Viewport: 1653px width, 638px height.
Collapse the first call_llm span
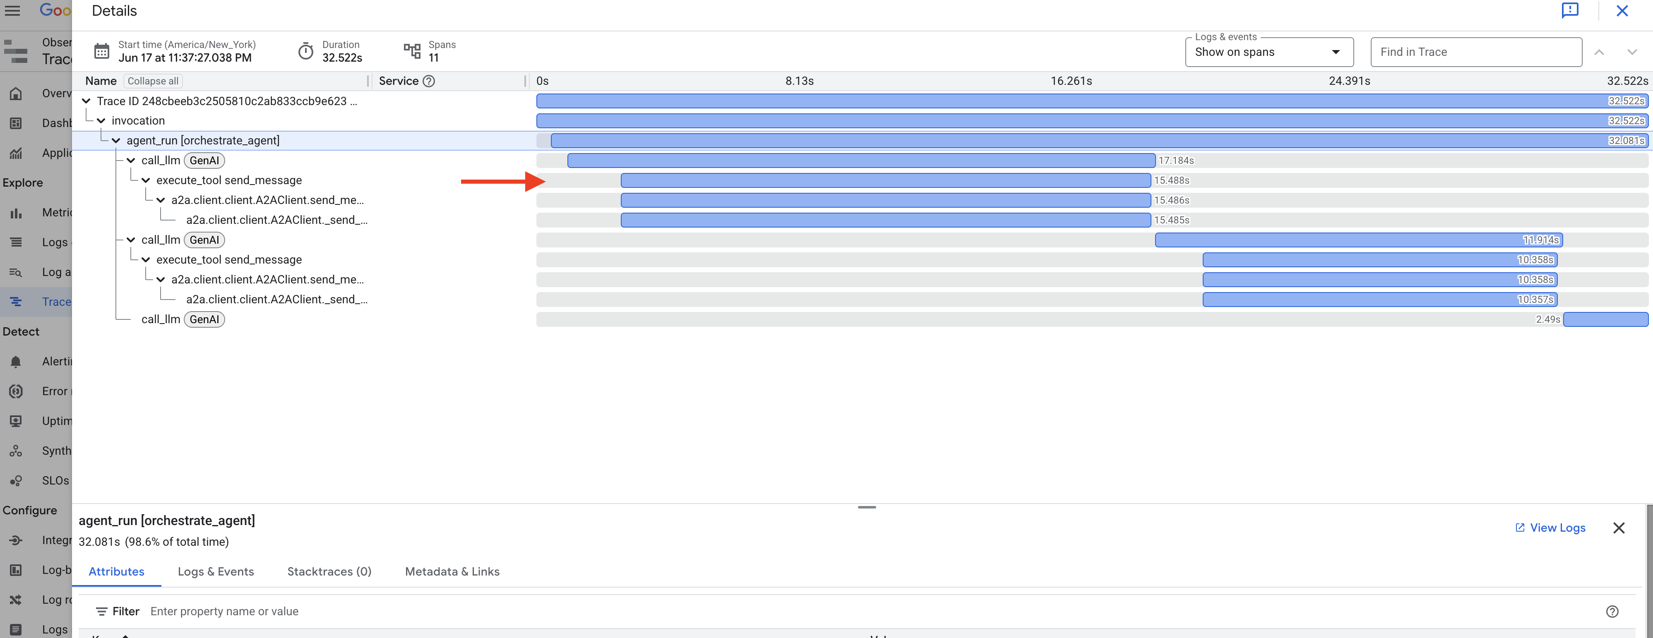coord(131,161)
